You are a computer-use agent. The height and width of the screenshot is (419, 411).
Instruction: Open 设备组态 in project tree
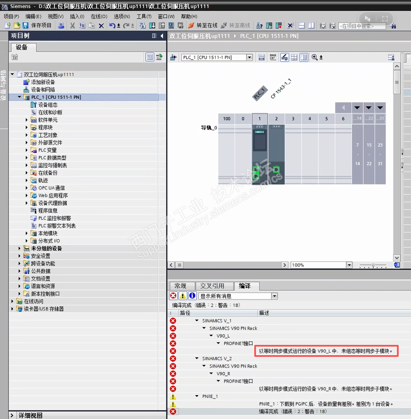tap(48, 105)
